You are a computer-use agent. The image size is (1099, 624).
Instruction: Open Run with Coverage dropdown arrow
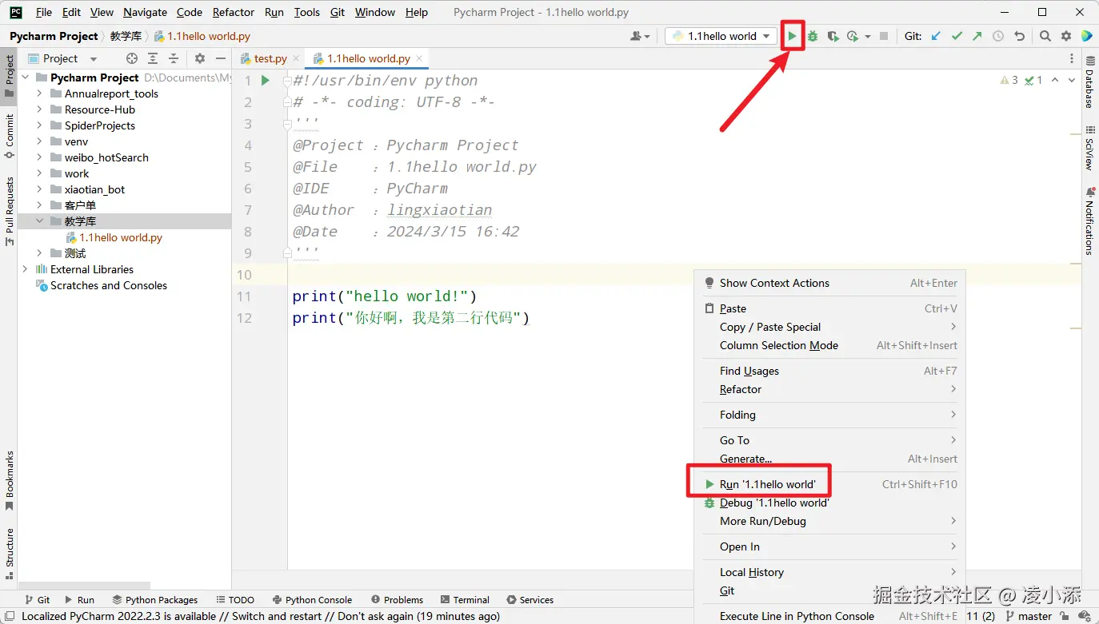pos(868,37)
